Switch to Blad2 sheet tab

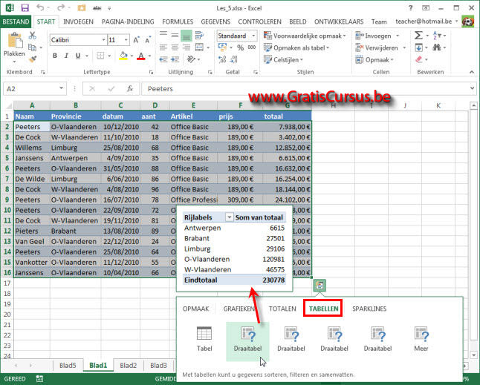[x=128, y=366]
